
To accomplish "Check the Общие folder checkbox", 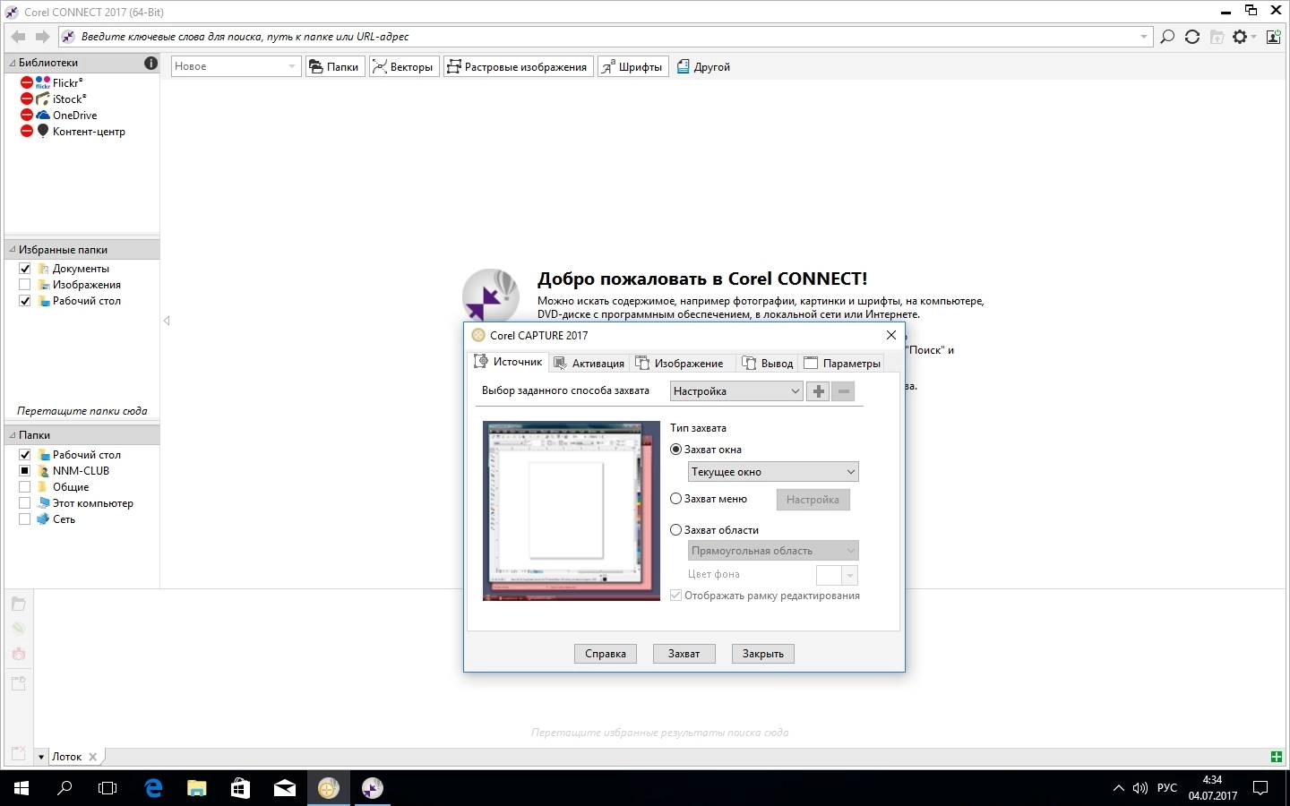I will 25,487.
